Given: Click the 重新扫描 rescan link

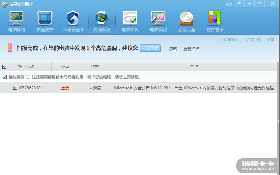Looking at the screenshot, I should click(x=191, y=49).
